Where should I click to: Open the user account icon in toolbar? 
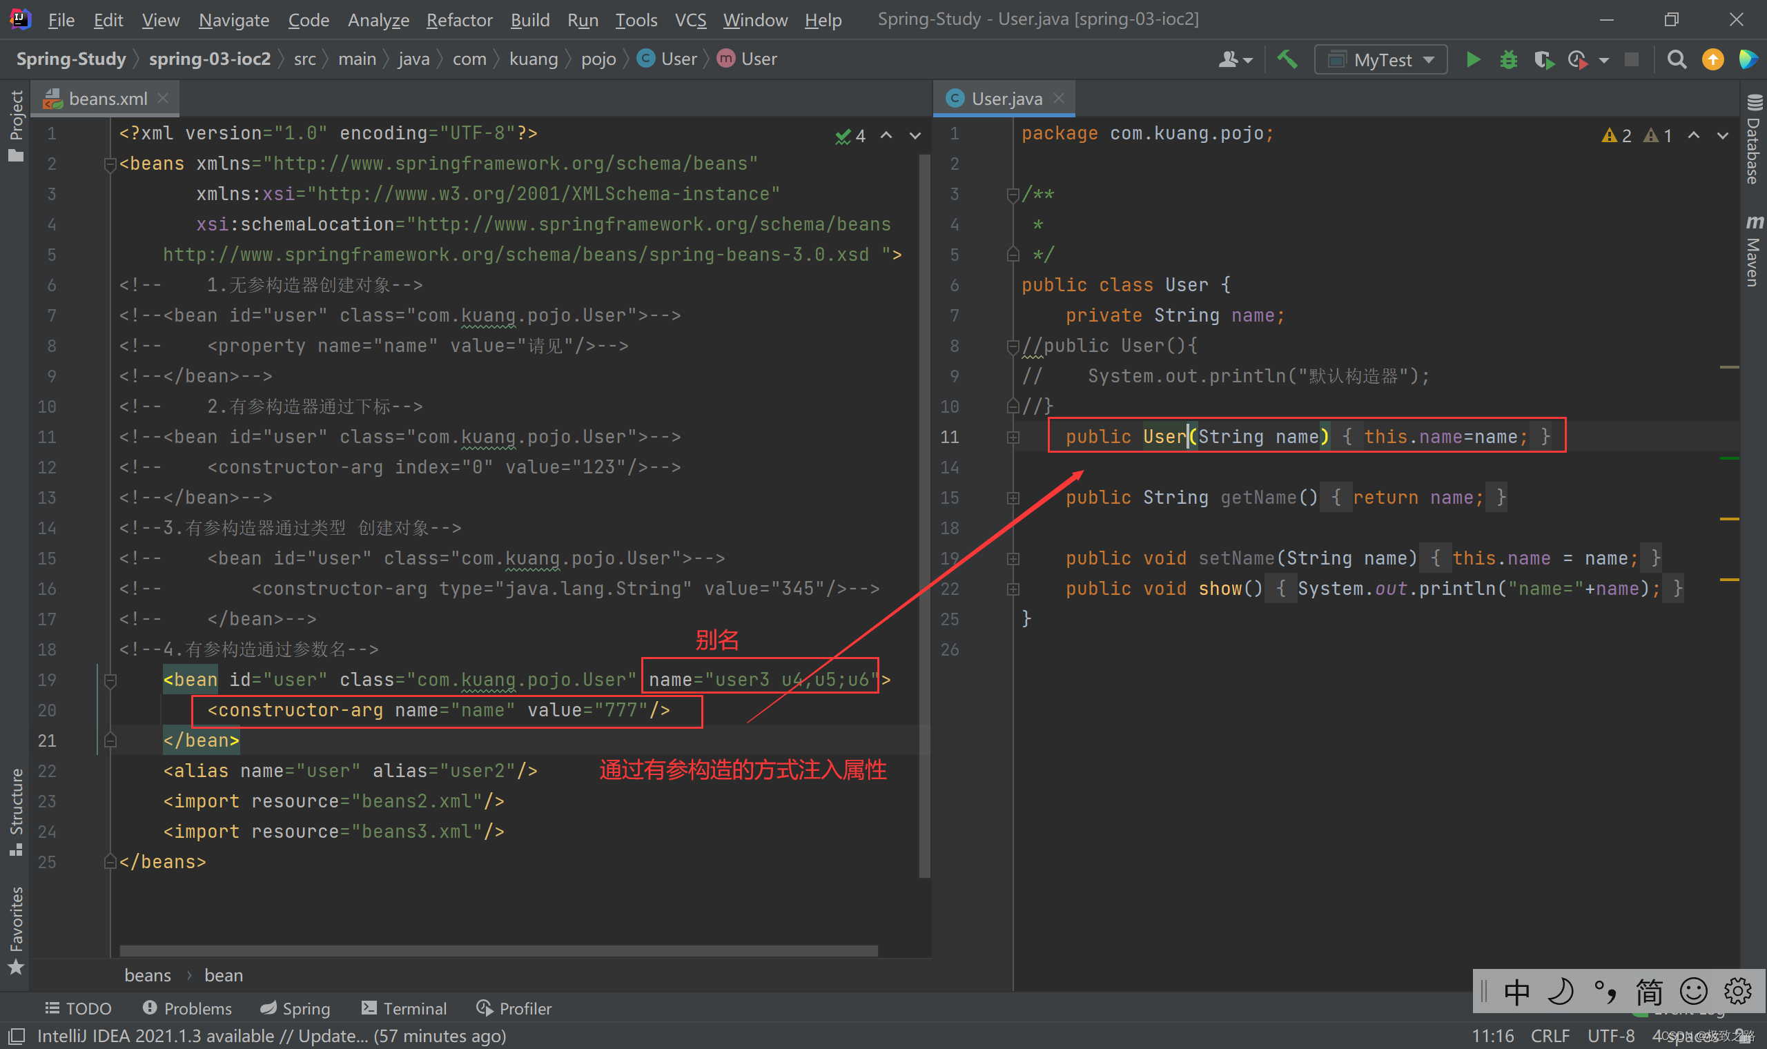tap(1235, 59)
